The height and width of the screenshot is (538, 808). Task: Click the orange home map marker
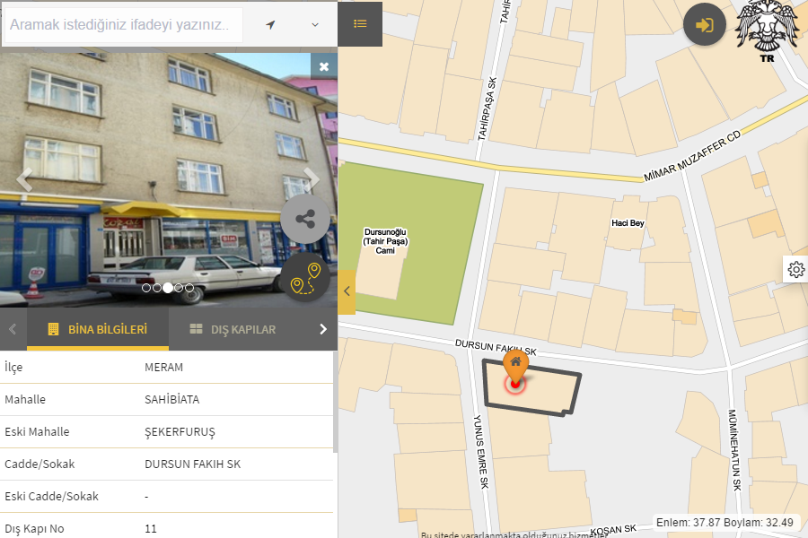pyautogui.click(x=515, y=366)
